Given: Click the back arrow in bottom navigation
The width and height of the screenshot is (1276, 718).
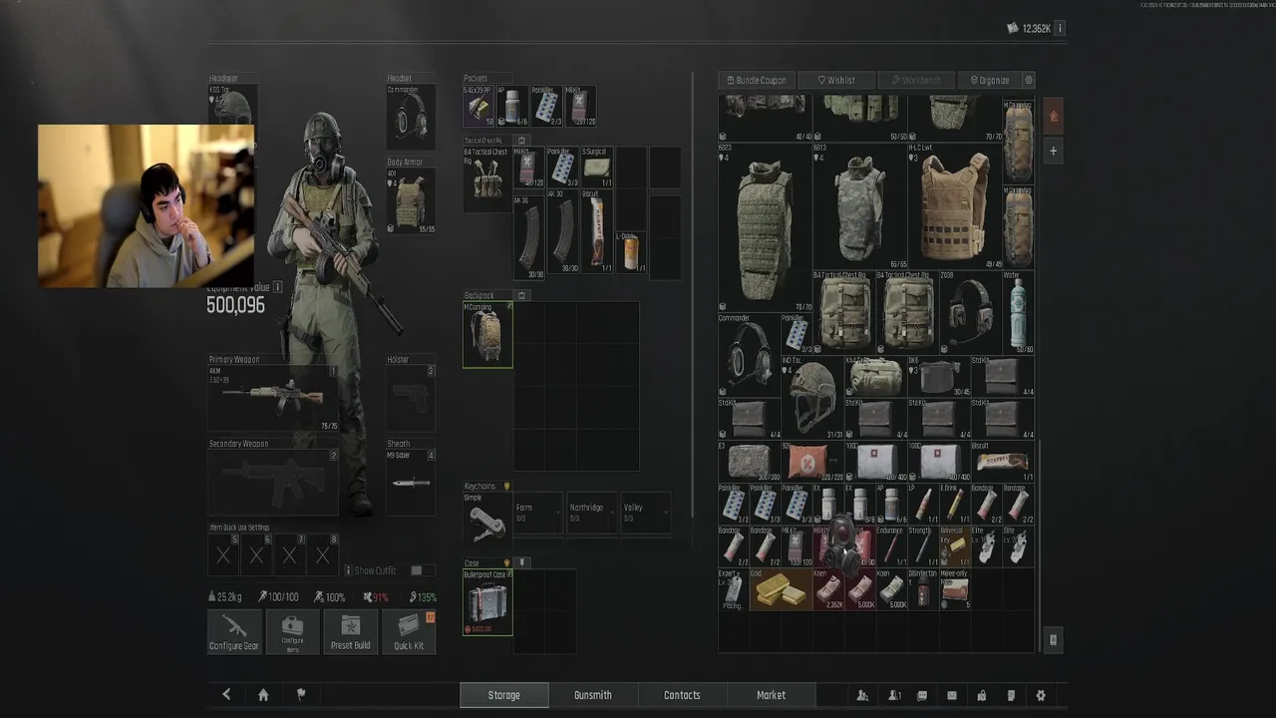Looking at the screenshot, I should click(226, 695).
